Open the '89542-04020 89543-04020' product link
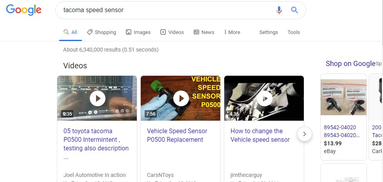The height and width of the screenshot is (182, 383). click(341, 131)
